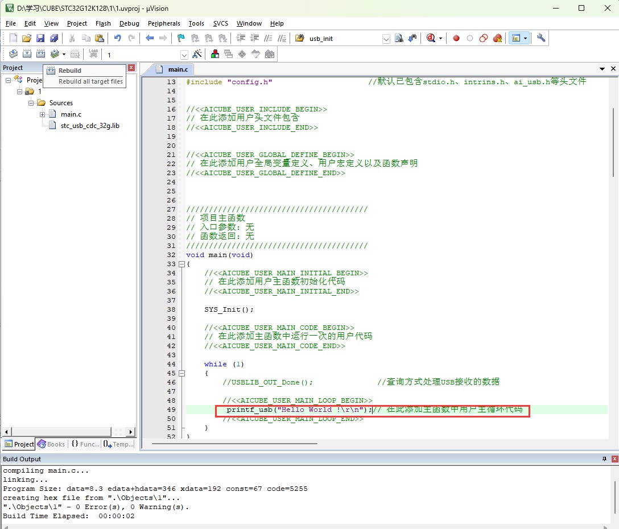Open window view dropdown arrow
The height and width of the screenshot is (529, 619).
point(526,38)
